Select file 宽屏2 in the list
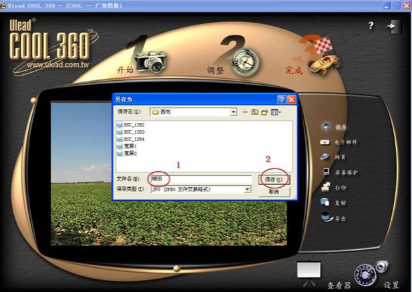 point(127,153)
